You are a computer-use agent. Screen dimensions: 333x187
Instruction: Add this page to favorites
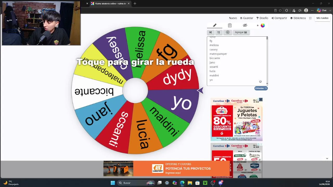coord(280,10)
